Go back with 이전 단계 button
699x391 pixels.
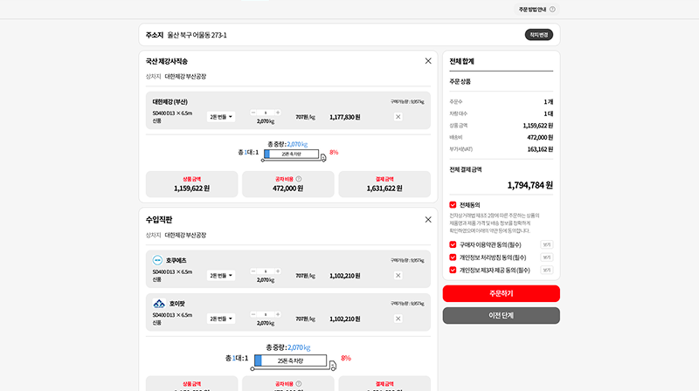tap(501, 315)
